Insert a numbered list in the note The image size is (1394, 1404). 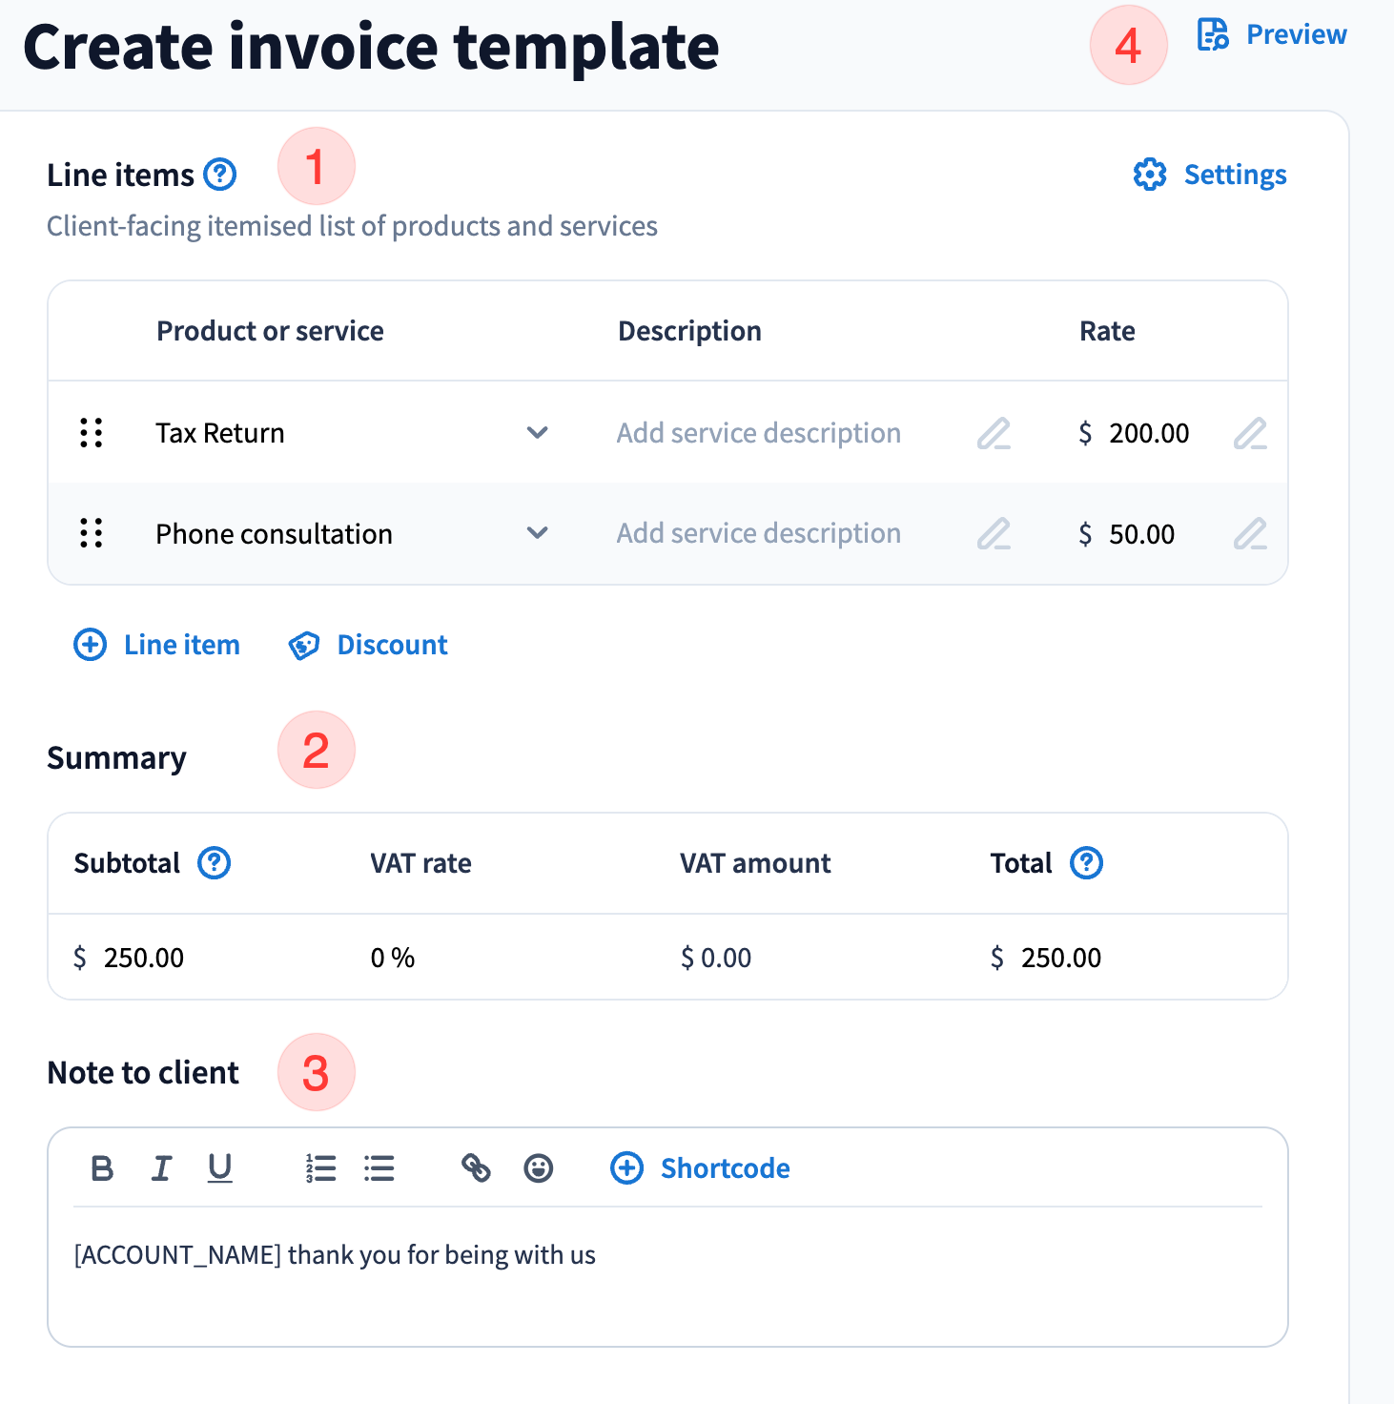(x=320, y=1168)
